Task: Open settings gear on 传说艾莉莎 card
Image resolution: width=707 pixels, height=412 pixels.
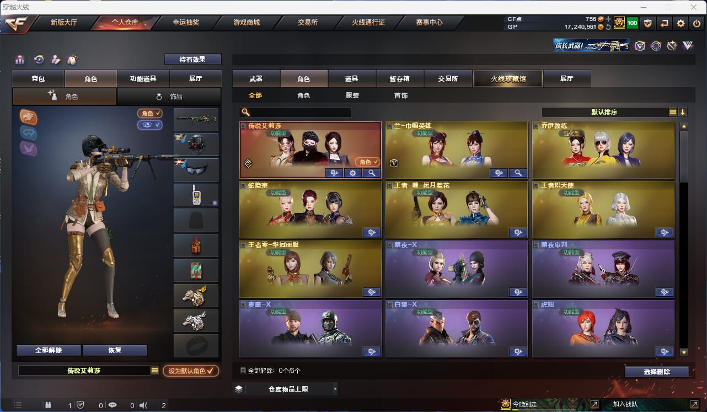Action: point(353,173)
